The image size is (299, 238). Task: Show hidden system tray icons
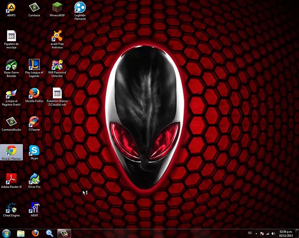point(257,234)
